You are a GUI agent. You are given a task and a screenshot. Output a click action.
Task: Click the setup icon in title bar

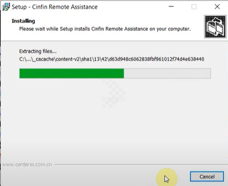[6, 7]
